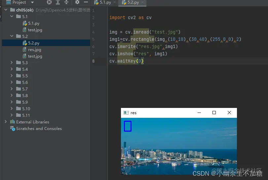This screenshot has width=268, height=180.
Task: Click the 5.3 folder icon
Action: tap(19, 63)
